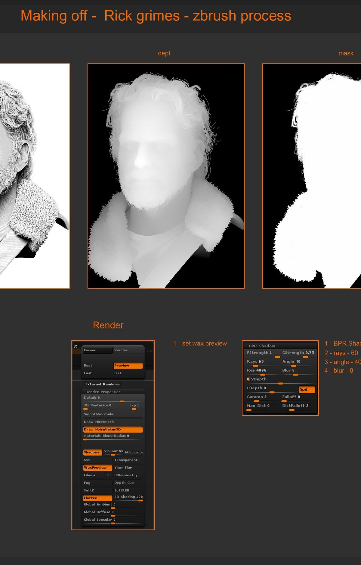
Task: Adjust the Global Ambient slider
Action: click(113, 506)
